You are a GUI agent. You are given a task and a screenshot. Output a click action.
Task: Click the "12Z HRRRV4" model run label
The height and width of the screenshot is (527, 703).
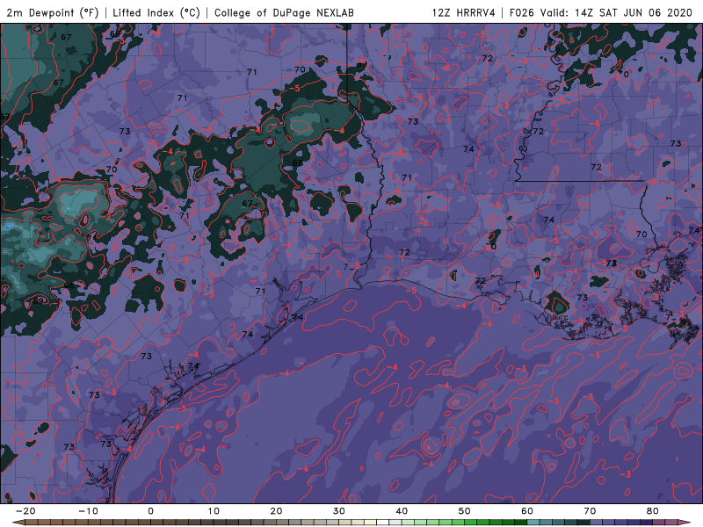[x=464, y=12]
